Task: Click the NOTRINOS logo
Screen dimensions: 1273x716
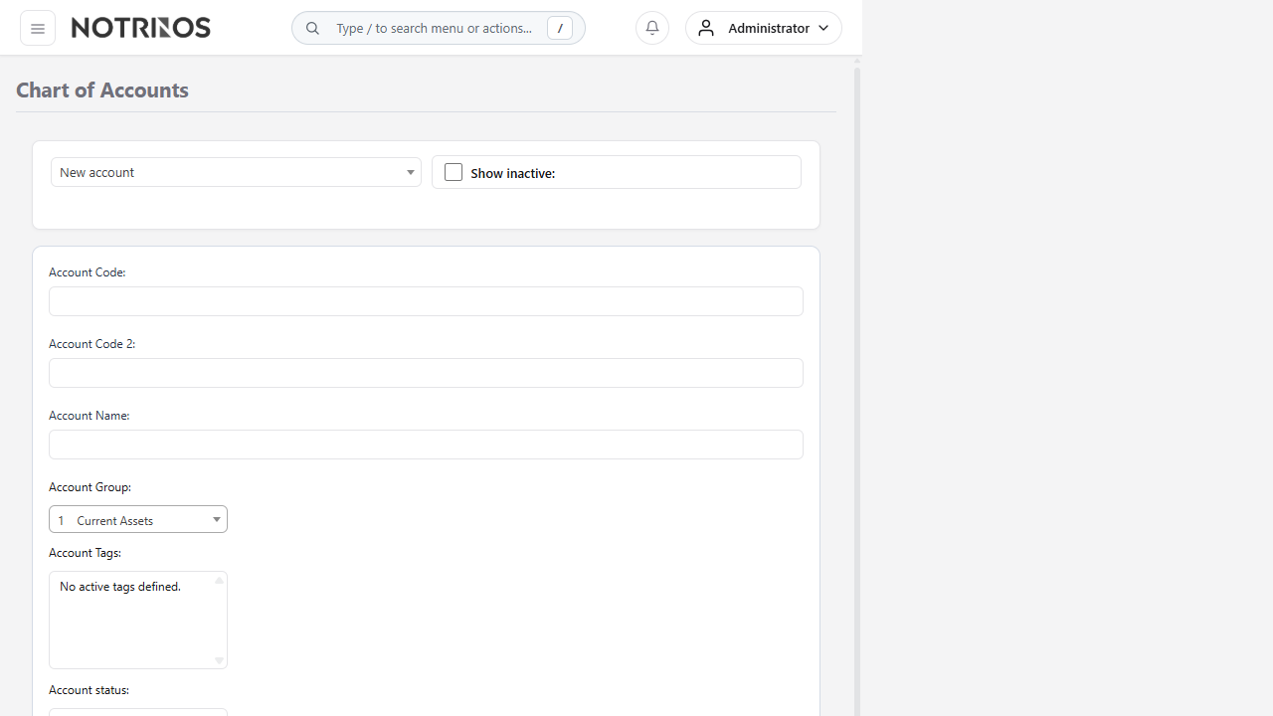Action: [x=141, y=28]
